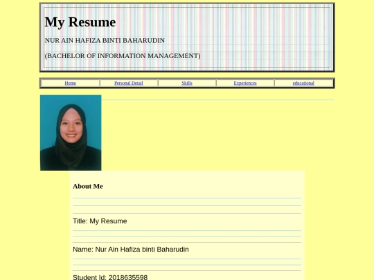The image size is (374, 280).
Task: Click the word MANAGEMENT in the degree line
Action: [173, 56]
